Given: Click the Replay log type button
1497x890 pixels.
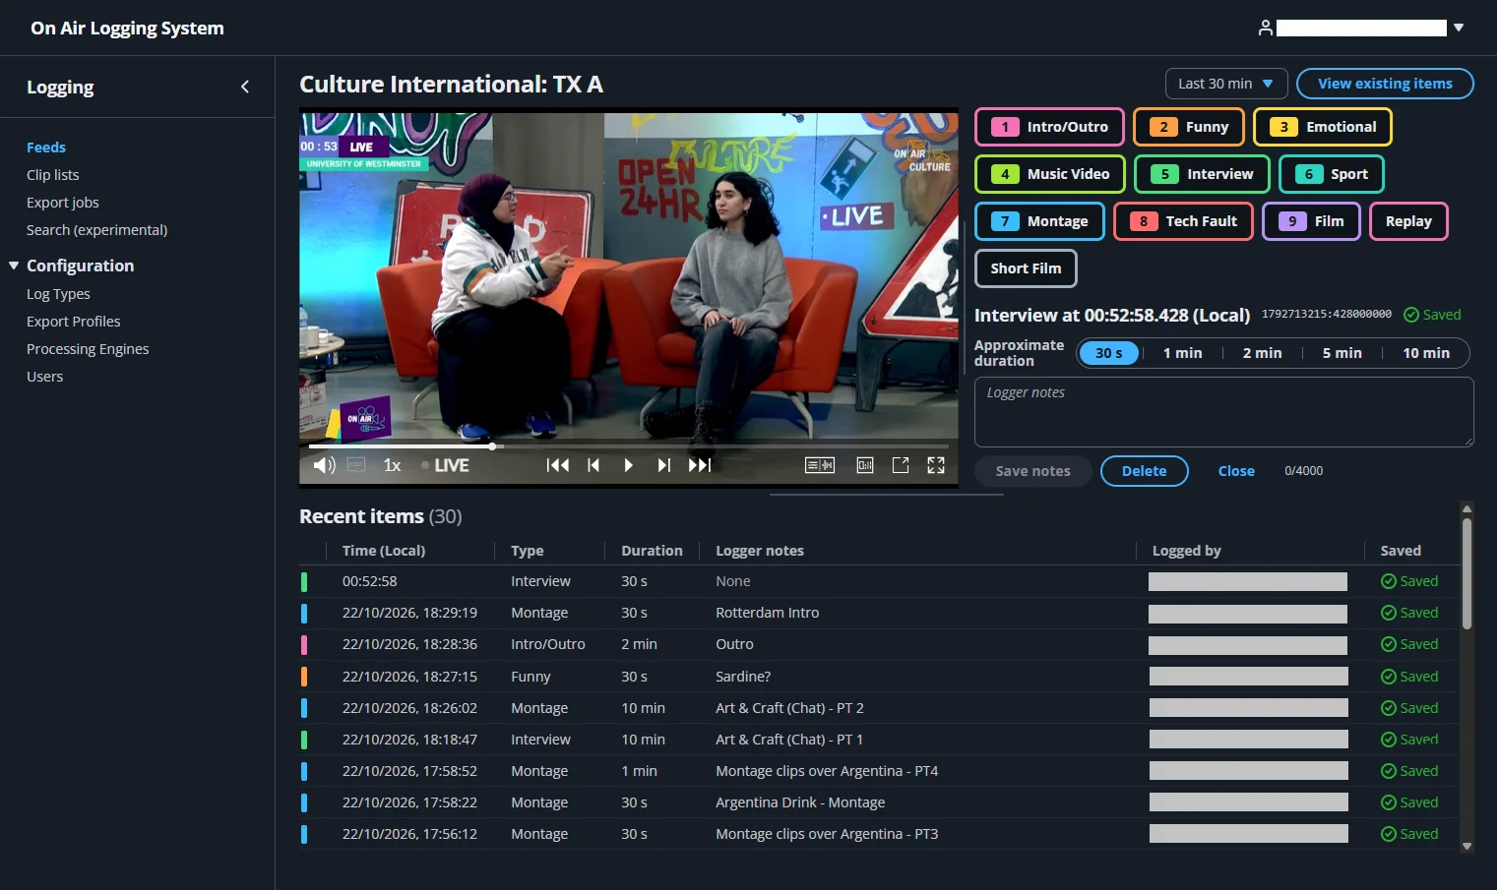Looking at the screenshot, I should (x=1408, y=221).
